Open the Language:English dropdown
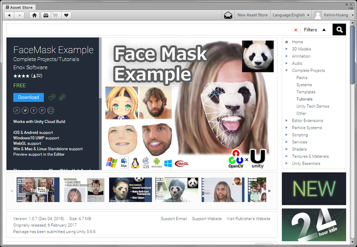 291,15
